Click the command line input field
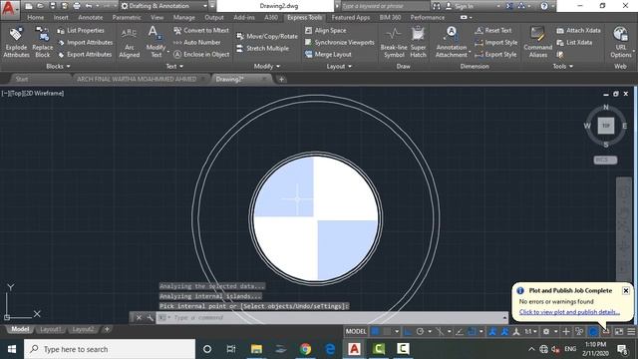 point(332,317)
